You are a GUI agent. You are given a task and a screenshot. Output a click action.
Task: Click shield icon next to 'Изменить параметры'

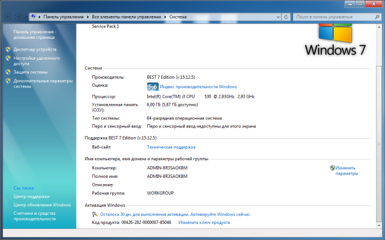pos(332,168)
